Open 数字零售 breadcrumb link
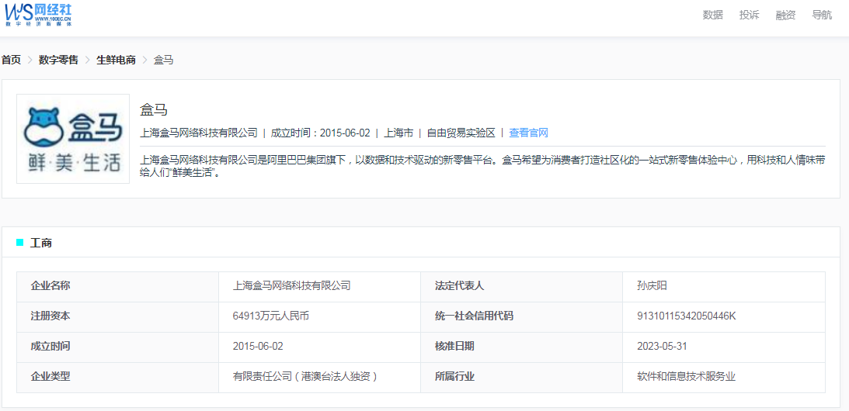The height and width of the screenshot is (411, 849). [58, 60]
